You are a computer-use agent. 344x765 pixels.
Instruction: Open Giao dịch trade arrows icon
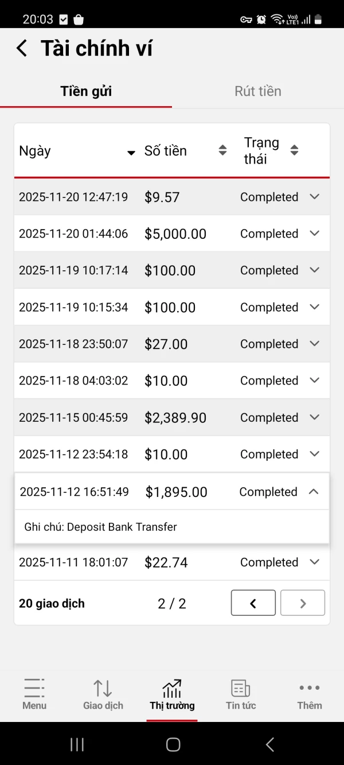(103, 688)
